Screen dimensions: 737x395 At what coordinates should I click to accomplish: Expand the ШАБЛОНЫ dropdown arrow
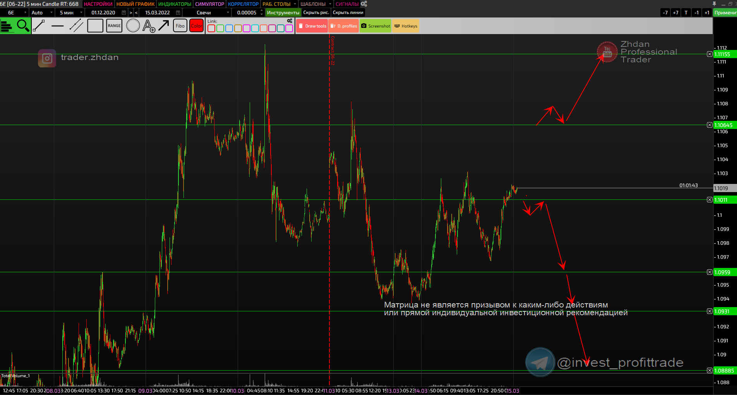(330, 4)
